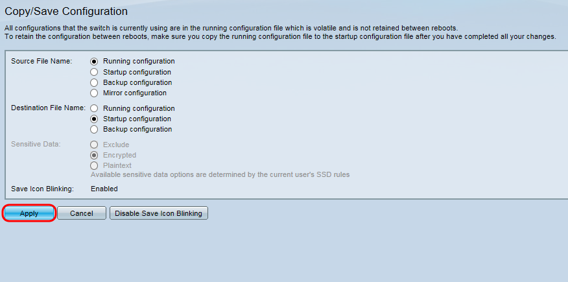Click the Mirror configuration label text

135,93
